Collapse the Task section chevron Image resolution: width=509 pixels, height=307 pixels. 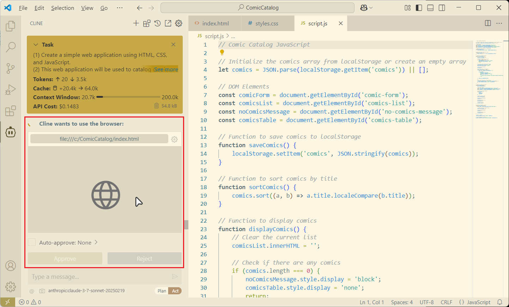[x=36, y=45]
